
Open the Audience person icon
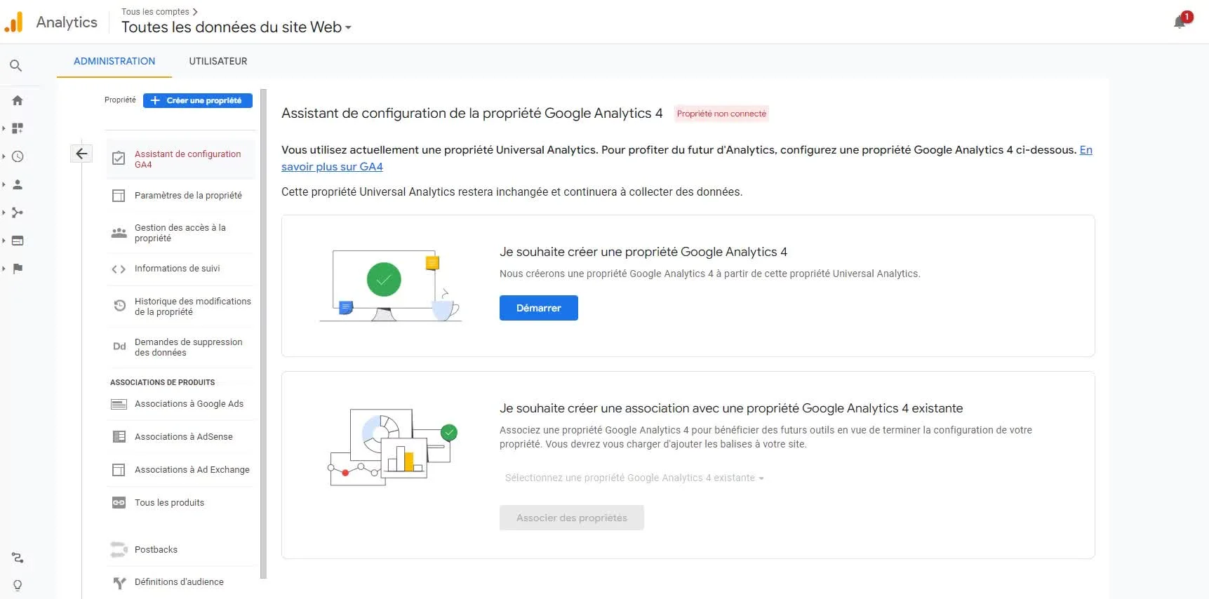18,184
